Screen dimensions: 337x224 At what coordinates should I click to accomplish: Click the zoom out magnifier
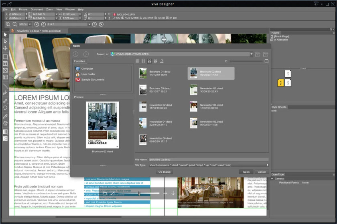tap(14, 24)
